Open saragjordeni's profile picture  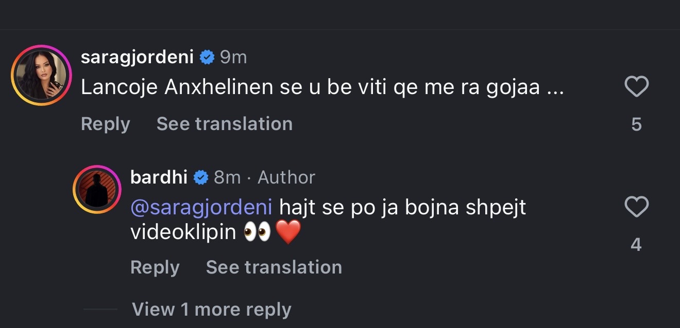pyautogui.click(x=41, y=74)
